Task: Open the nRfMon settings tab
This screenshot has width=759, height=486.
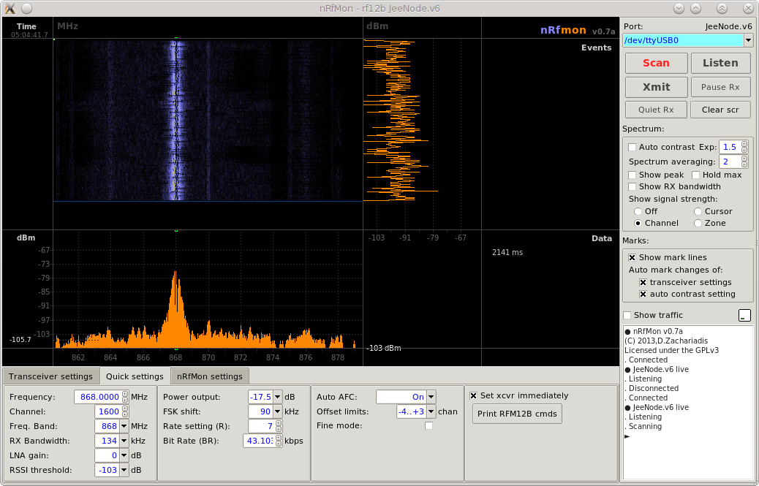Action: tap(209, 376)
